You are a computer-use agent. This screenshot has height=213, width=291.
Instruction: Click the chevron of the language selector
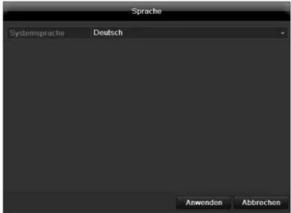(x=282, y=33)
